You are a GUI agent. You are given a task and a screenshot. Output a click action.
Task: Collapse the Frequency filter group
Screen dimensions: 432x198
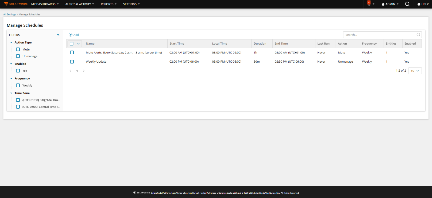11,78
